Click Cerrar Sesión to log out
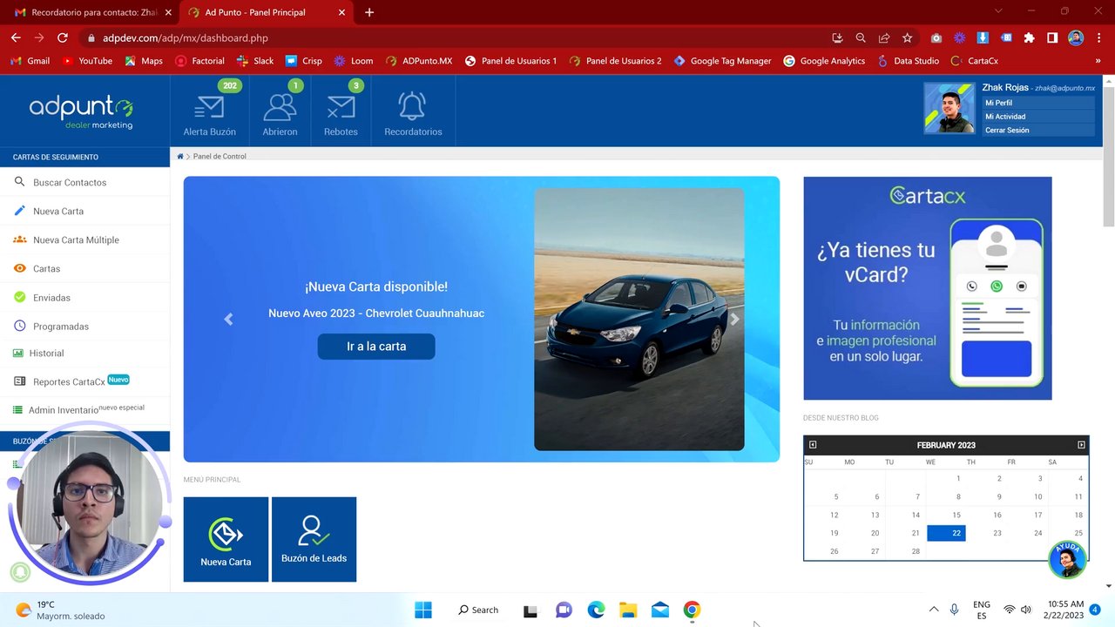This screenshot has height=627, width=1115. point(1007,131)
